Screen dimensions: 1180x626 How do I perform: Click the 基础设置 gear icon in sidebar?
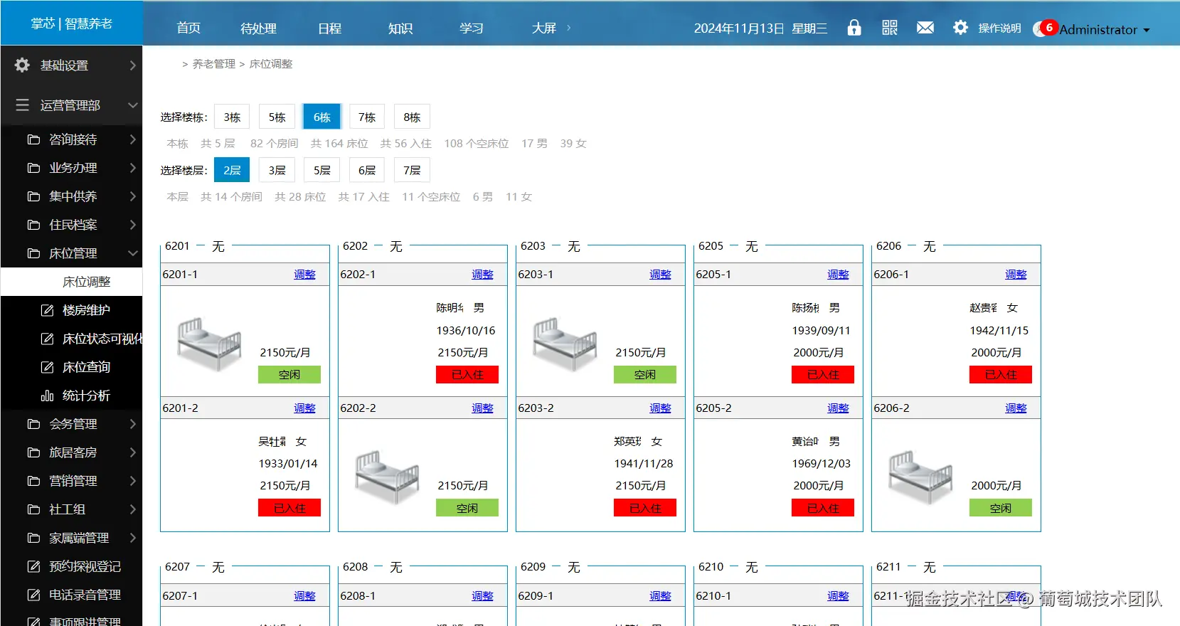pyautogui.click(x=22, y=65)
